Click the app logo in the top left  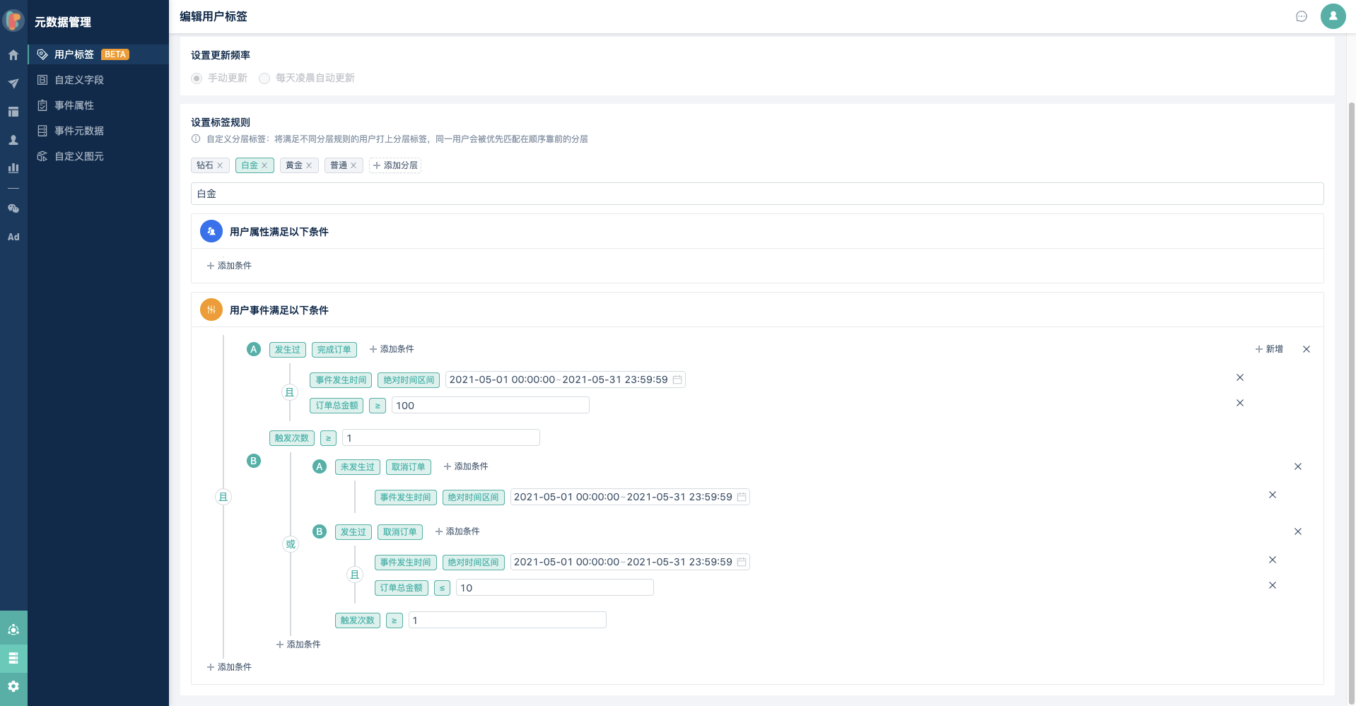(x=13, y=20)
